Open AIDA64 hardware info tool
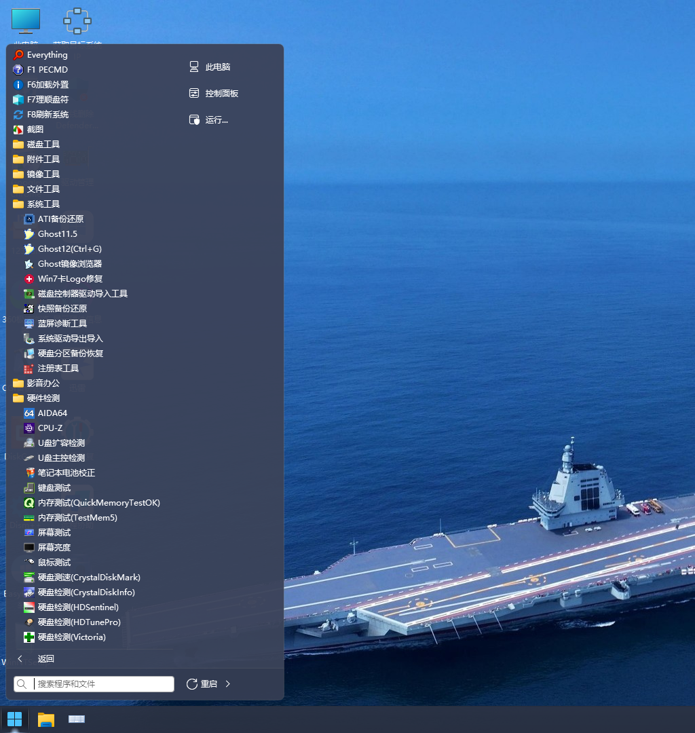 52,413
